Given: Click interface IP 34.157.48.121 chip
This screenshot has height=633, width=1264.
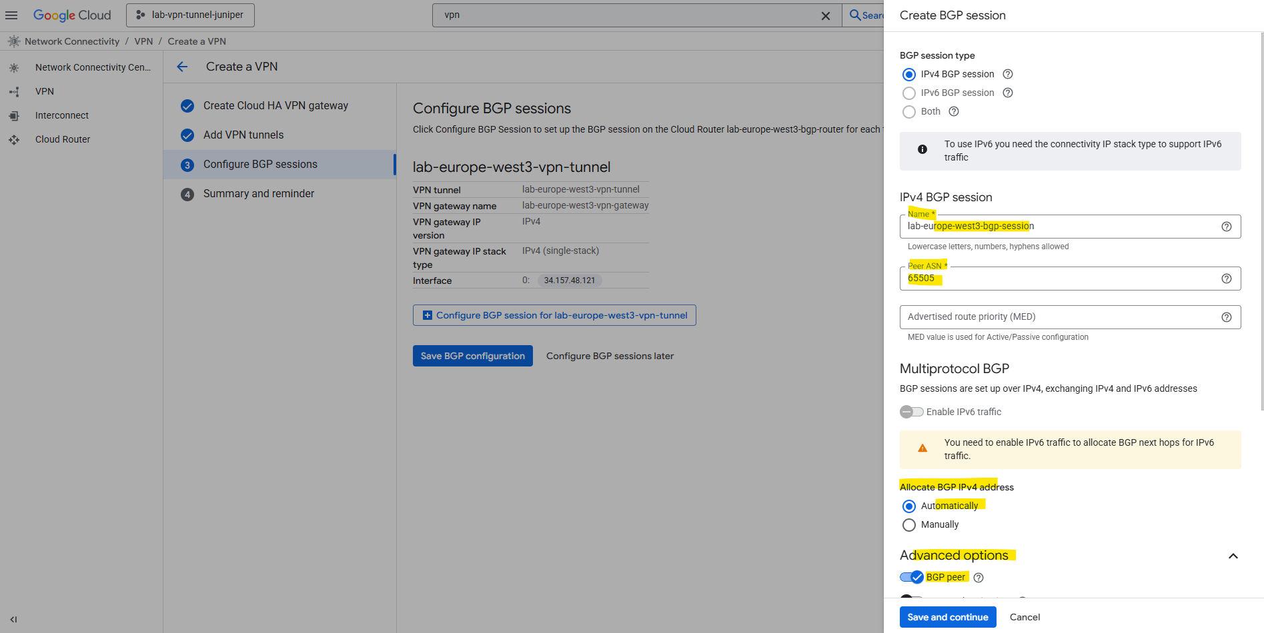Looking at the screenshot, I should 569,281.
